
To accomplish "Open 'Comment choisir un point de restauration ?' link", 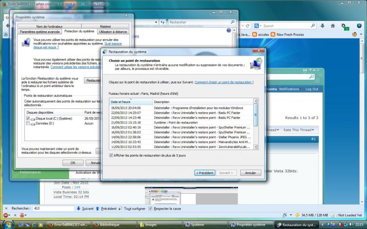I will point(224,82).
